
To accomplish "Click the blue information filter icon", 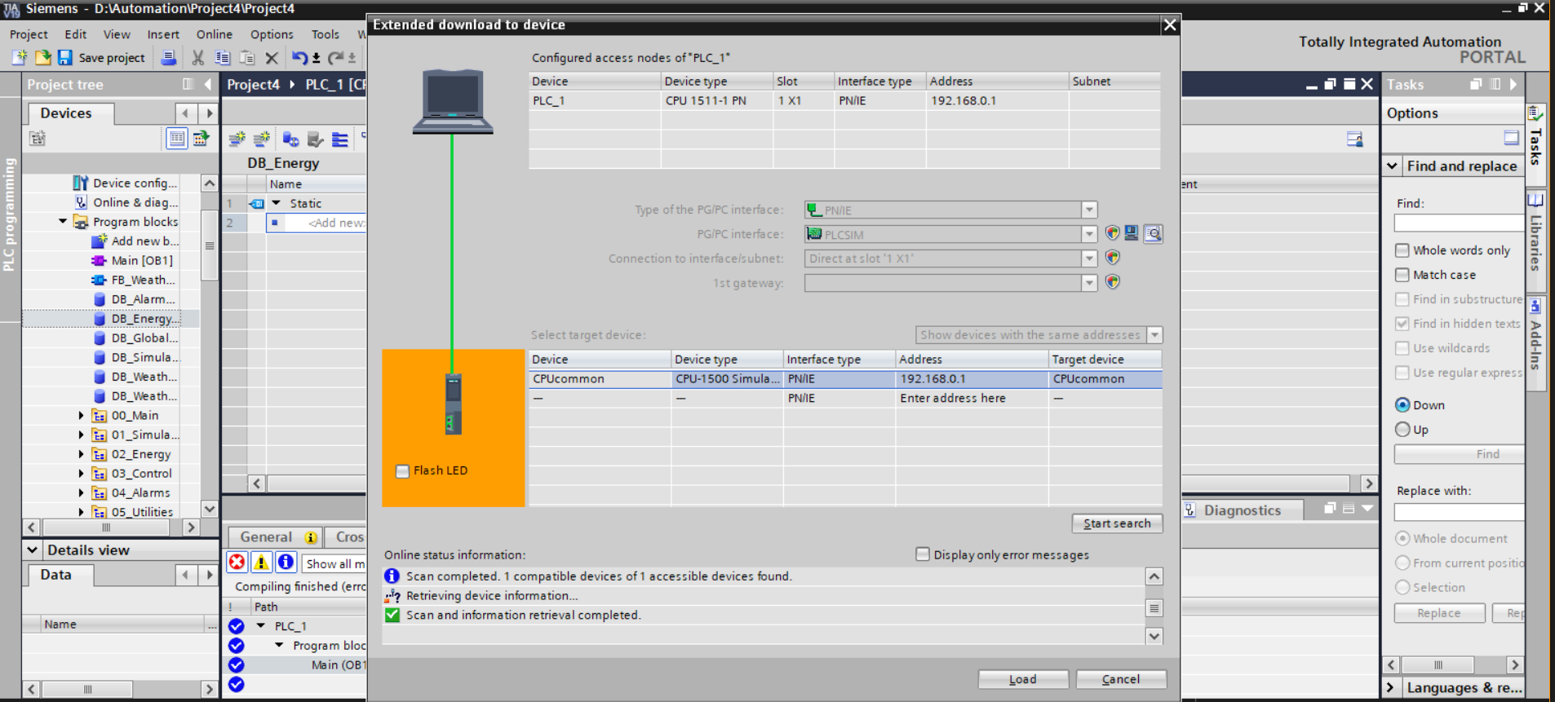I will point(286,562).
